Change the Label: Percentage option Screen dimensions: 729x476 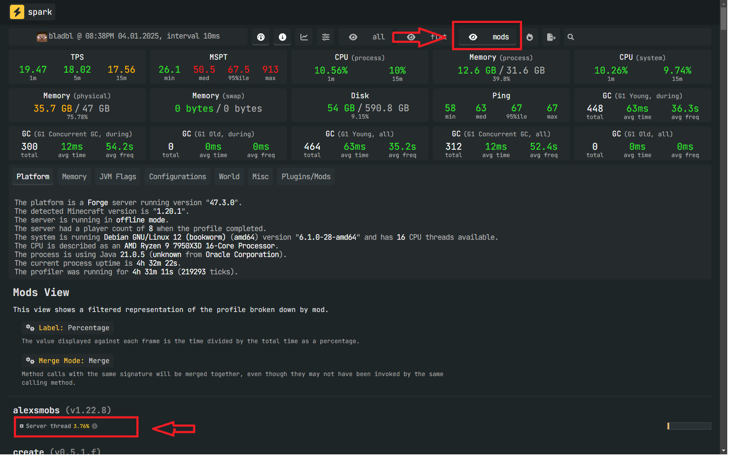coord(68,328)
